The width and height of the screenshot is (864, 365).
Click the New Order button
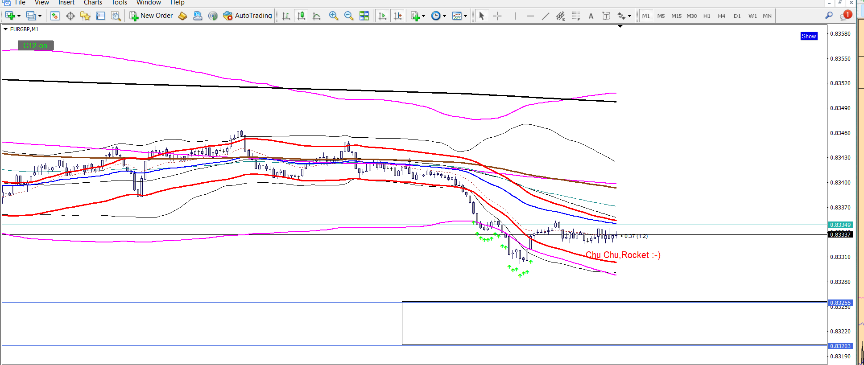point(151,16)
